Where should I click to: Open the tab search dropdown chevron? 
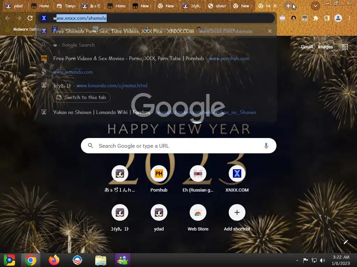pos(315,6)
